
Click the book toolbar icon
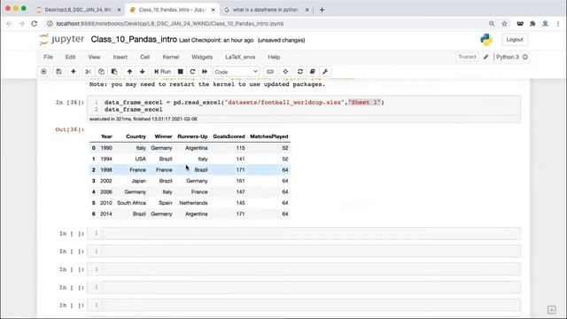(313, 72)
